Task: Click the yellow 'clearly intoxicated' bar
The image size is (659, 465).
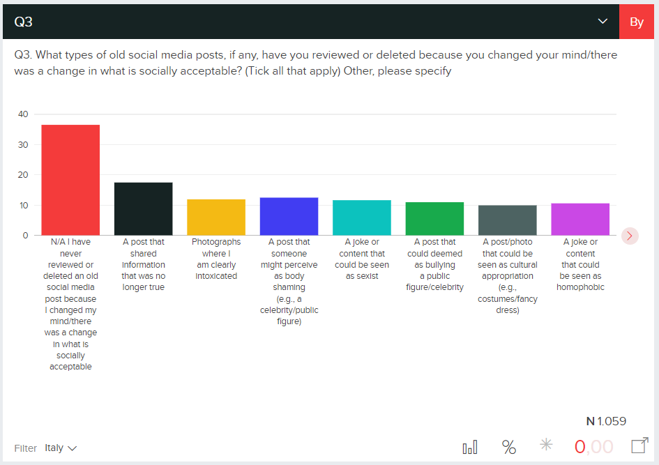Action: pyautogui.click(x=216, y=217)
